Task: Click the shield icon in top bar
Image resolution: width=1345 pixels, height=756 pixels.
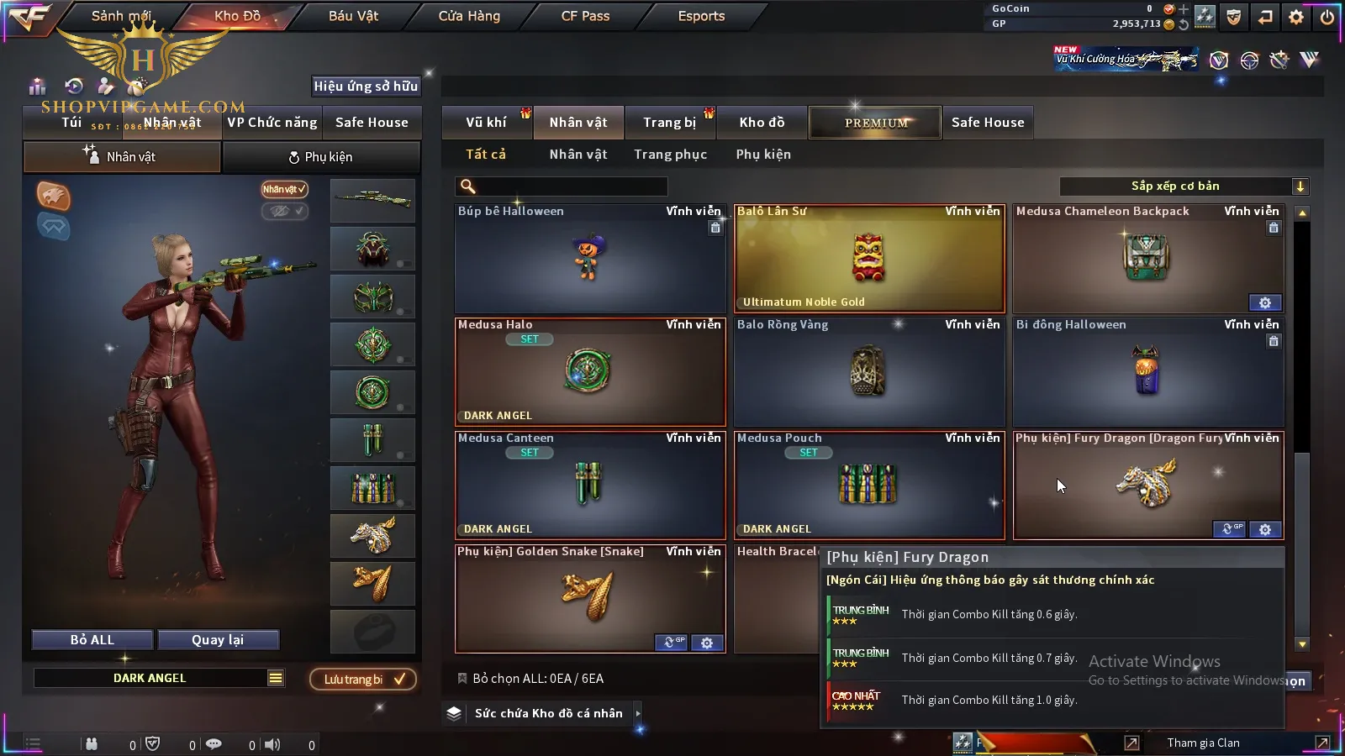Action: coord(1233,16)
